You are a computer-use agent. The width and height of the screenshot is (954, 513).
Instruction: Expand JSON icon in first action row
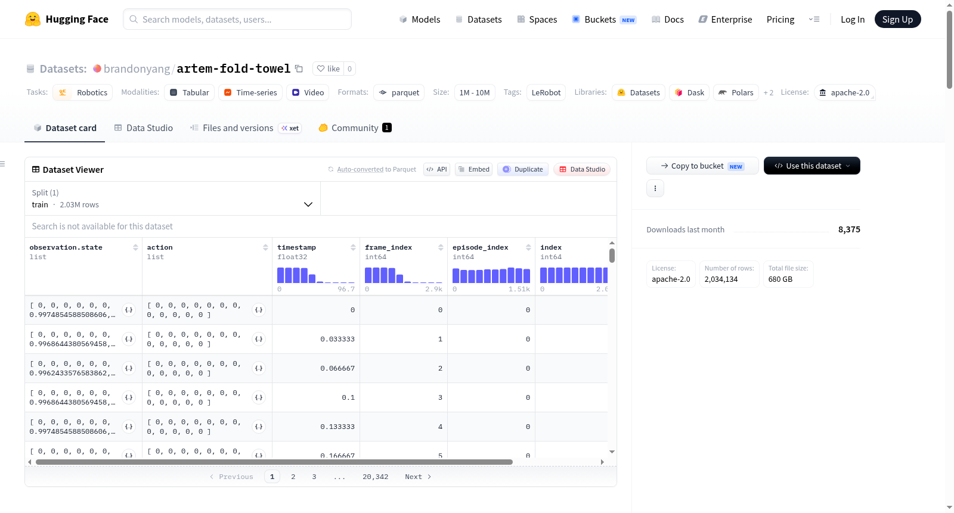[x=259, y=310]
